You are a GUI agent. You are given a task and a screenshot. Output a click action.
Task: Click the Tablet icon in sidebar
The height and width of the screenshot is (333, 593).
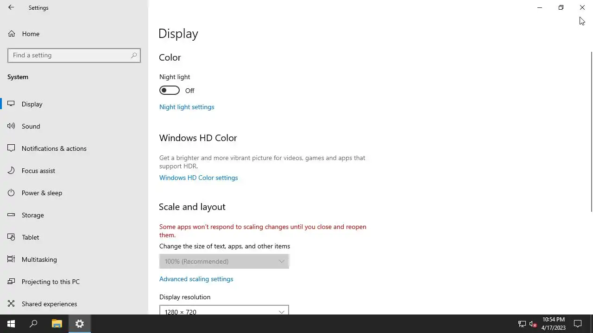[x=12, y=237]
